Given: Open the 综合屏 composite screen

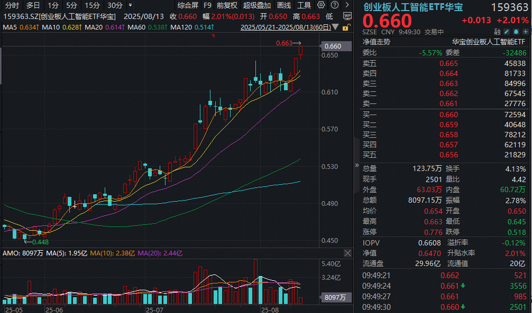Looking at the screenshot, I should coord(188,5).
